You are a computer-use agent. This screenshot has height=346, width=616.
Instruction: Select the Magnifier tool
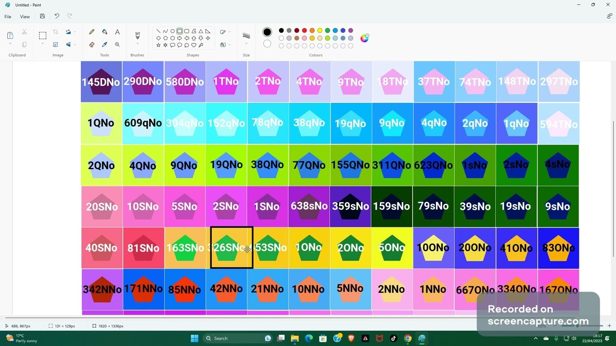point(117,45)
